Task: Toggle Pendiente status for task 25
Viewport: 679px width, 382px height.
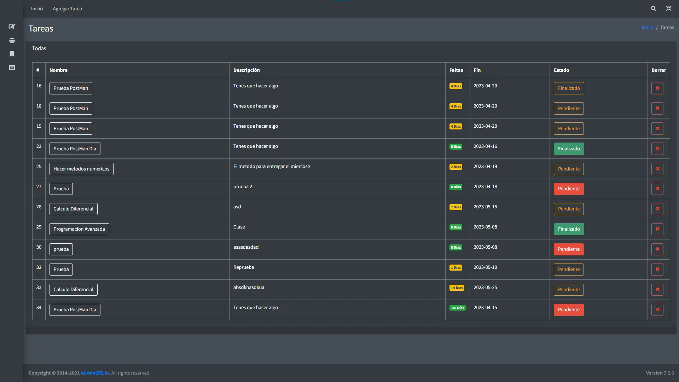Action: [x=569, y=169]
